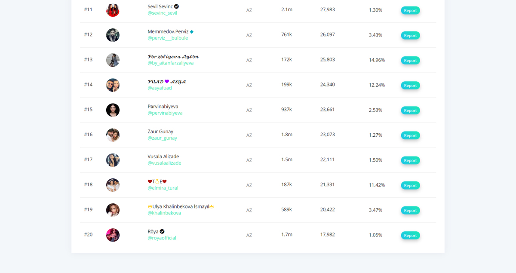This screenshot has height=273, width=516.
Task: Open the @perviz___bulbule profile link
Action: pos(168,38)
